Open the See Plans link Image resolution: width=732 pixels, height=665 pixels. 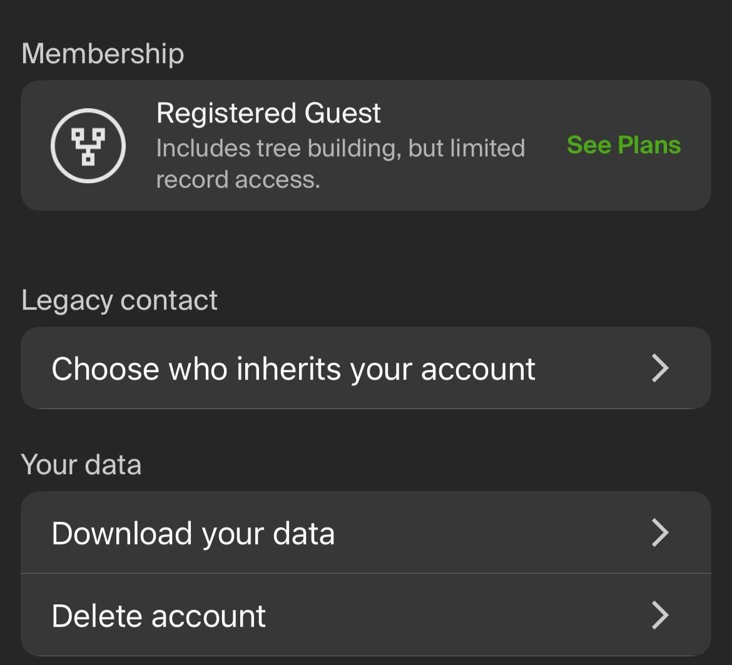[623, 145]
